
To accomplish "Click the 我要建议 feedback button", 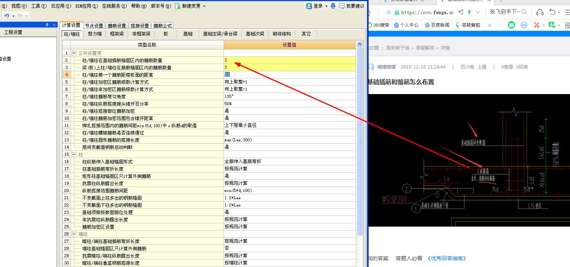I will pos(351,6).
